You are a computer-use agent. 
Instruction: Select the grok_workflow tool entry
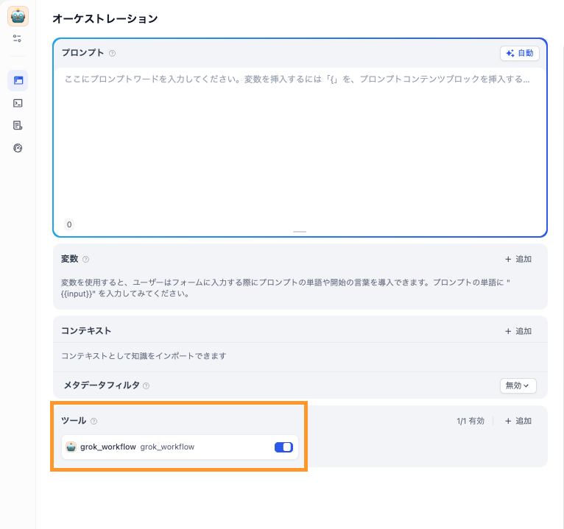pos(180,447)
